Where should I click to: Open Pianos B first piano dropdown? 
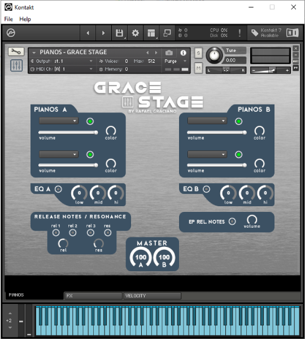click(207, 121)
